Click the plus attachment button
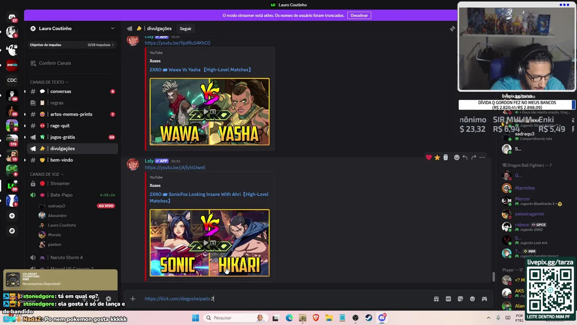 [x=133, y=299]
